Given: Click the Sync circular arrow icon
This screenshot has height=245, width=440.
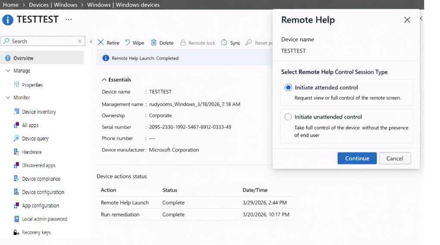Looking at the screenshot, I should pyautogui.click(x=224, y=43).
